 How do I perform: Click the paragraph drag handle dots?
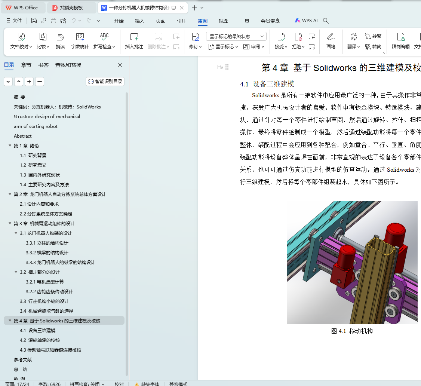point(227,67)
